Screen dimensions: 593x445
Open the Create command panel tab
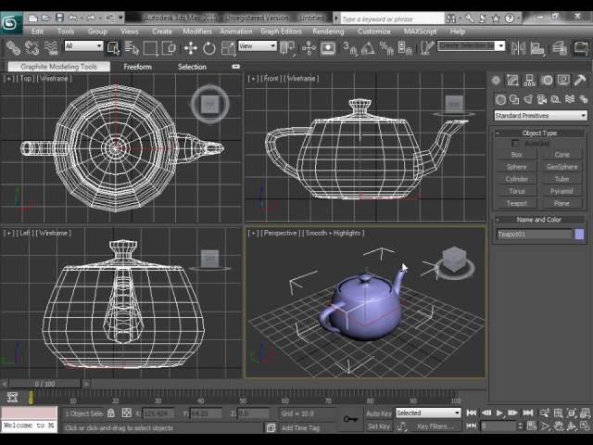pos(497,81)
